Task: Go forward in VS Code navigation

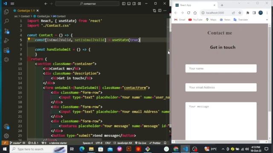Action: coord(51,3)
